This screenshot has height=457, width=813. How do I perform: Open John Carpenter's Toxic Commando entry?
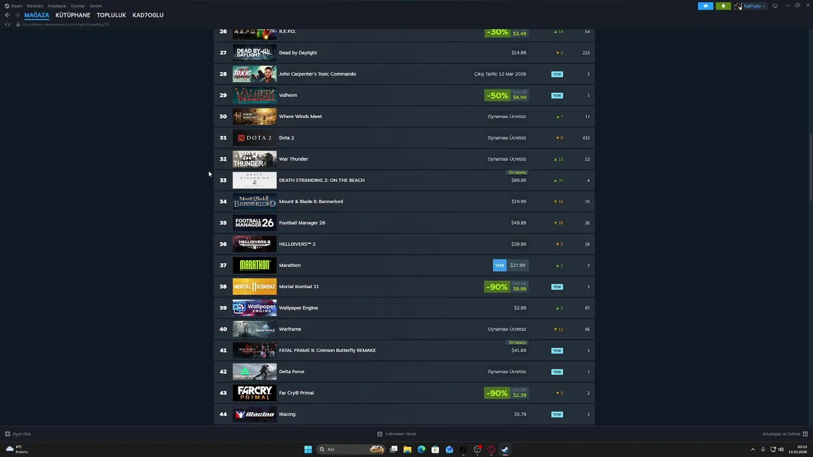pyautogui.click(x=404, y=74)
